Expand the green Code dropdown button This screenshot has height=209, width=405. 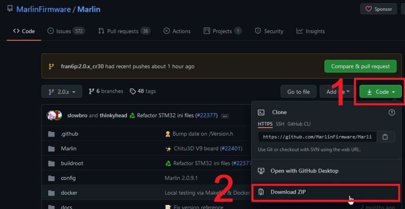[380, 92]
